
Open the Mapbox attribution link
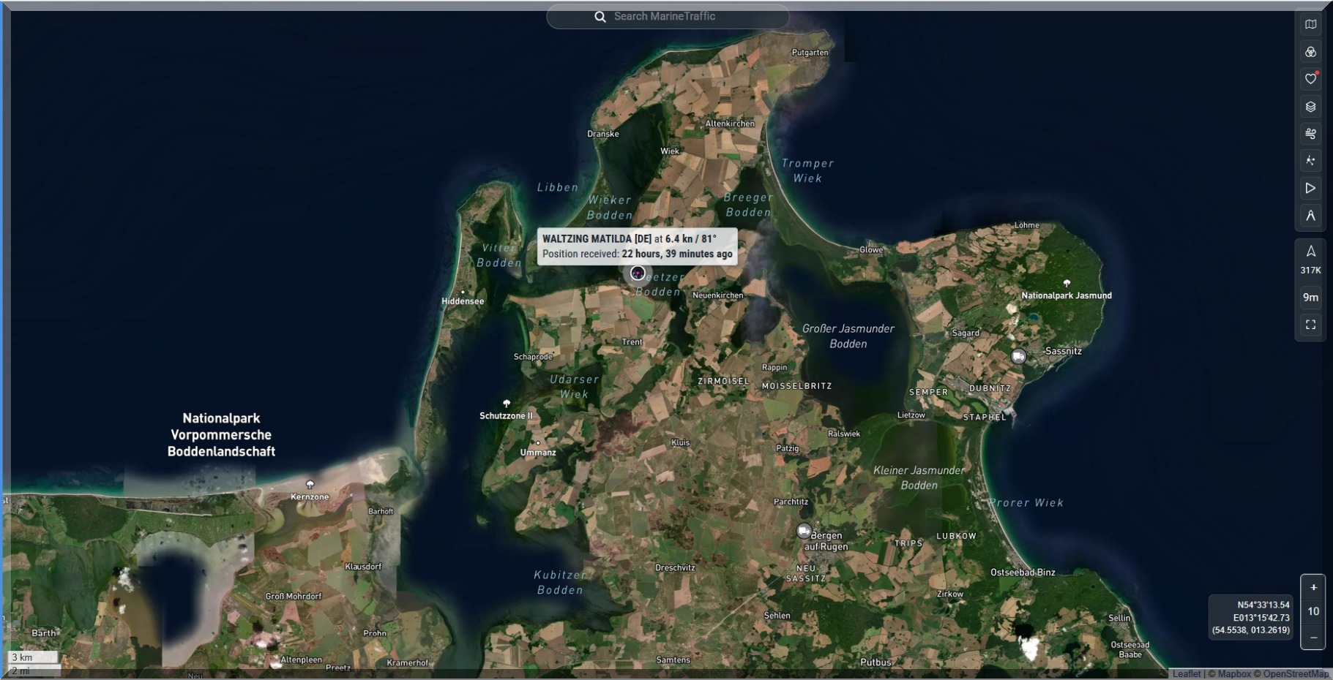(1234, 674)
